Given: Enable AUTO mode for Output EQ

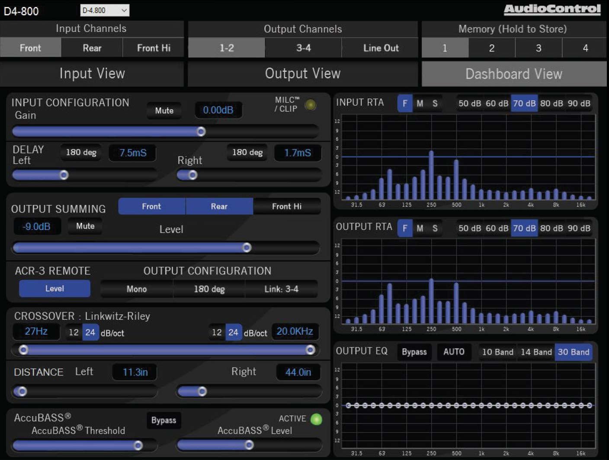Looking at the screenshot, I should point(454,352).
